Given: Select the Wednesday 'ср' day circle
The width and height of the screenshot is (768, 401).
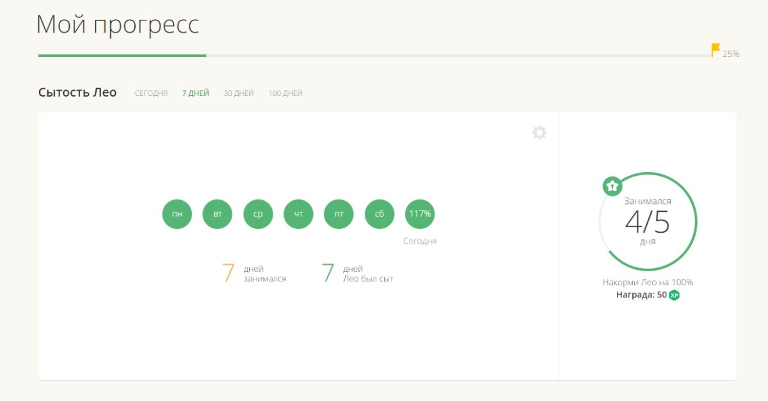Looking at the screenshot, I should click(x=258, y=214).
